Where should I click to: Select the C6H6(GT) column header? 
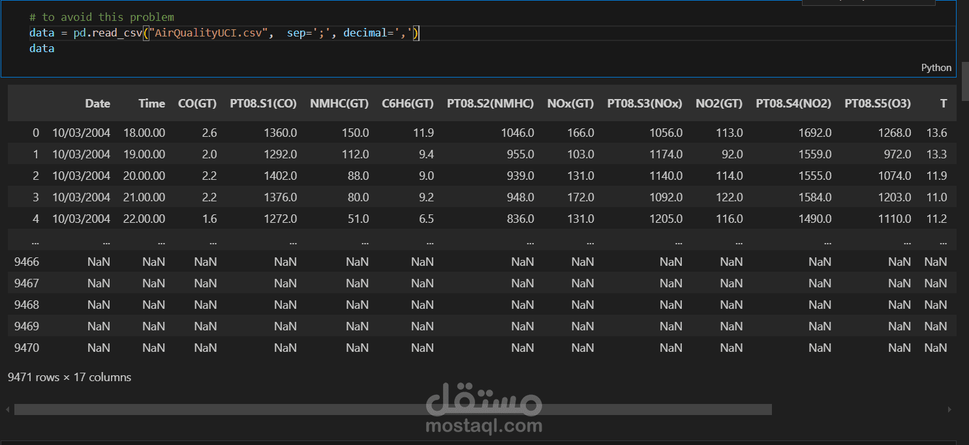tap(408, 104)
